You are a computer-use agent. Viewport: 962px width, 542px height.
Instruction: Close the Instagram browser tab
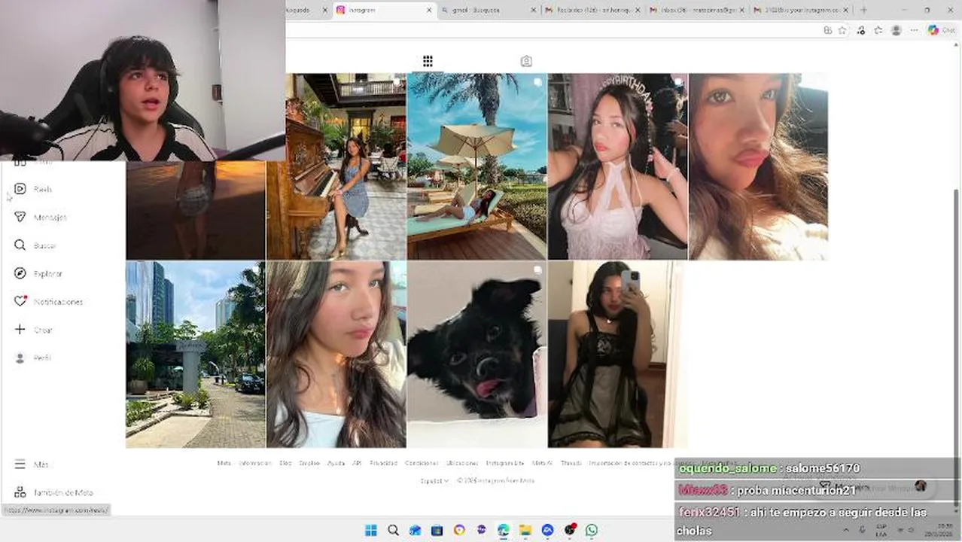(430, 10)
